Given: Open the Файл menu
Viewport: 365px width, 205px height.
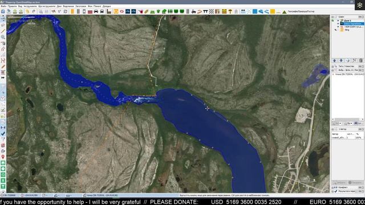Looking at the screenshot, I should point(3,6).
